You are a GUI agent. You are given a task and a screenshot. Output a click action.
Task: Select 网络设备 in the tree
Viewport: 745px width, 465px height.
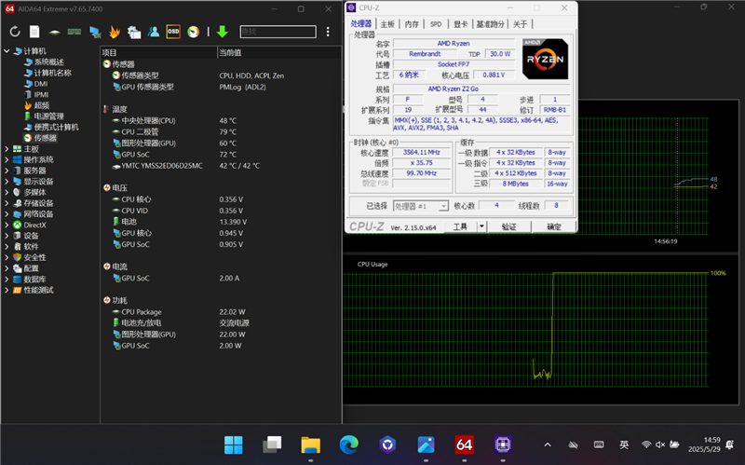pyautogui.click(x=38, y=214)
